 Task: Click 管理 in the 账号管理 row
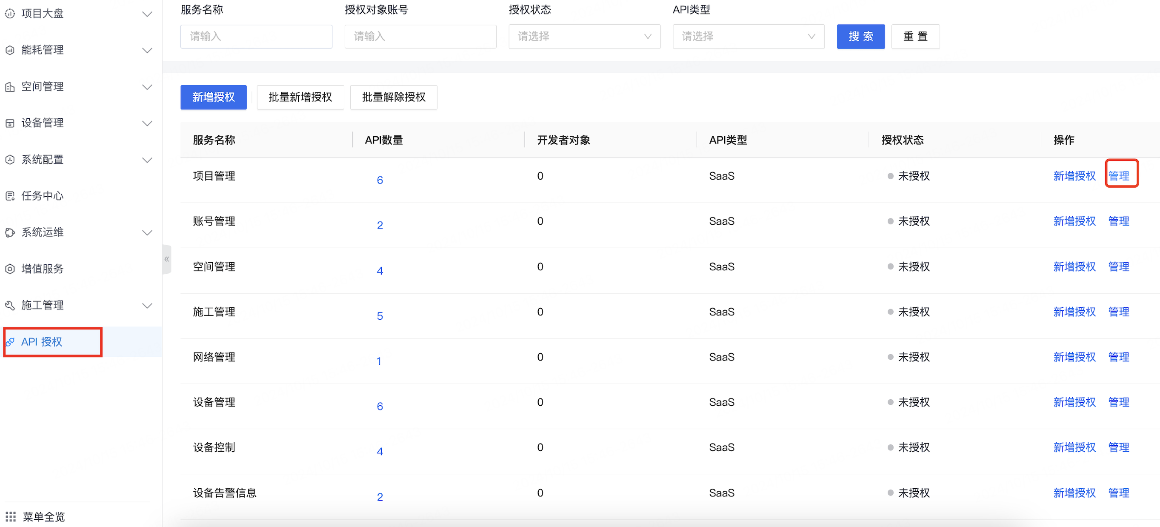tap(1119, 221)
